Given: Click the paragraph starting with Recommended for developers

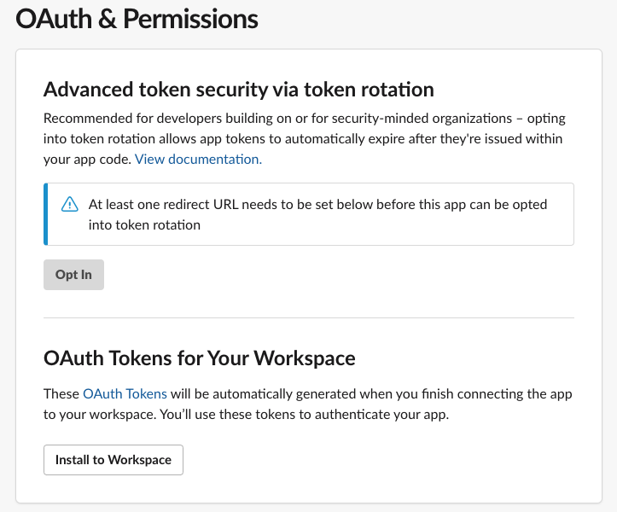Looking at the screenshot, I should pos(305,138).
